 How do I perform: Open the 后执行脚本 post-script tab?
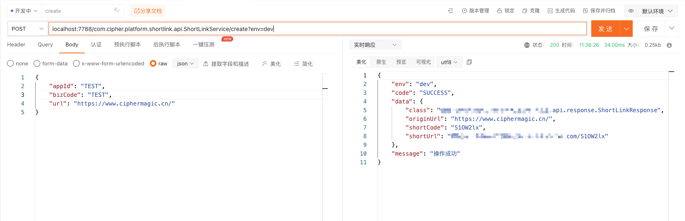[167, 45]
